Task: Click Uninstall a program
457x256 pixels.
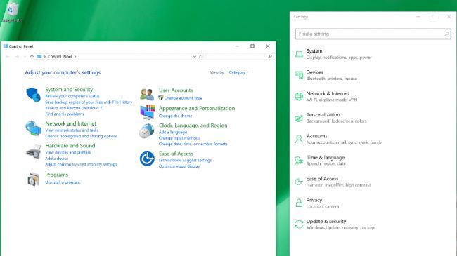Action: [x=63, y=182]
